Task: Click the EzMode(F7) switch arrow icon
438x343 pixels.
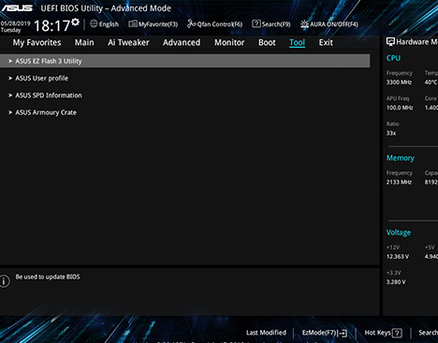Action: click(343, 333)
